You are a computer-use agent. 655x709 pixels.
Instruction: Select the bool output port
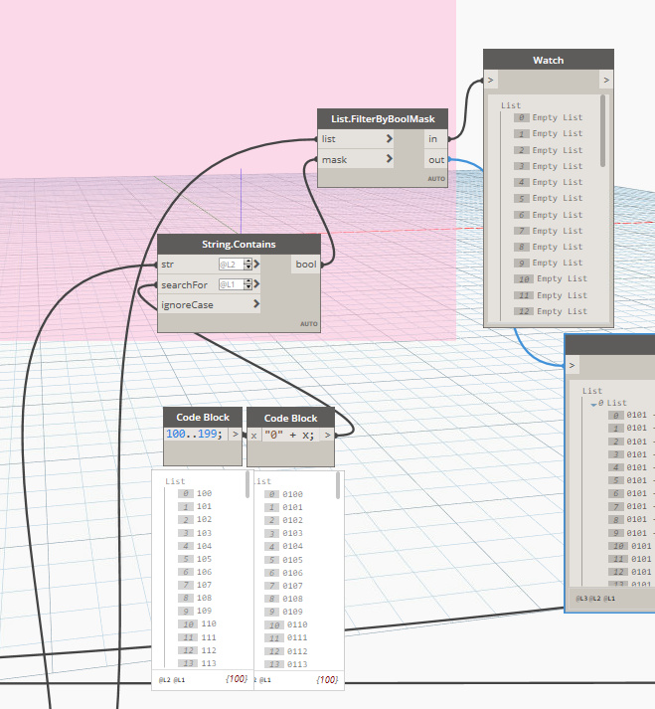click(x=305, y=265)
